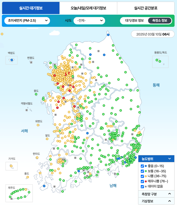Viewport: 177px width, 210px height.
Task: Click the 제주도 island inset map
Action: click(x=19, y=193)
